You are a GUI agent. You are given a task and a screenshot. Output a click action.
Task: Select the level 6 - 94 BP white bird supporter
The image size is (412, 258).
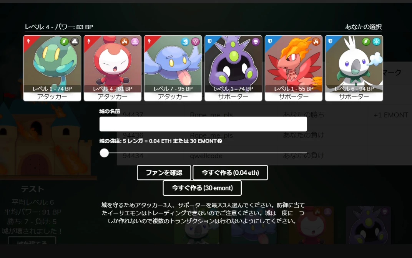click(x=354, y=68)
